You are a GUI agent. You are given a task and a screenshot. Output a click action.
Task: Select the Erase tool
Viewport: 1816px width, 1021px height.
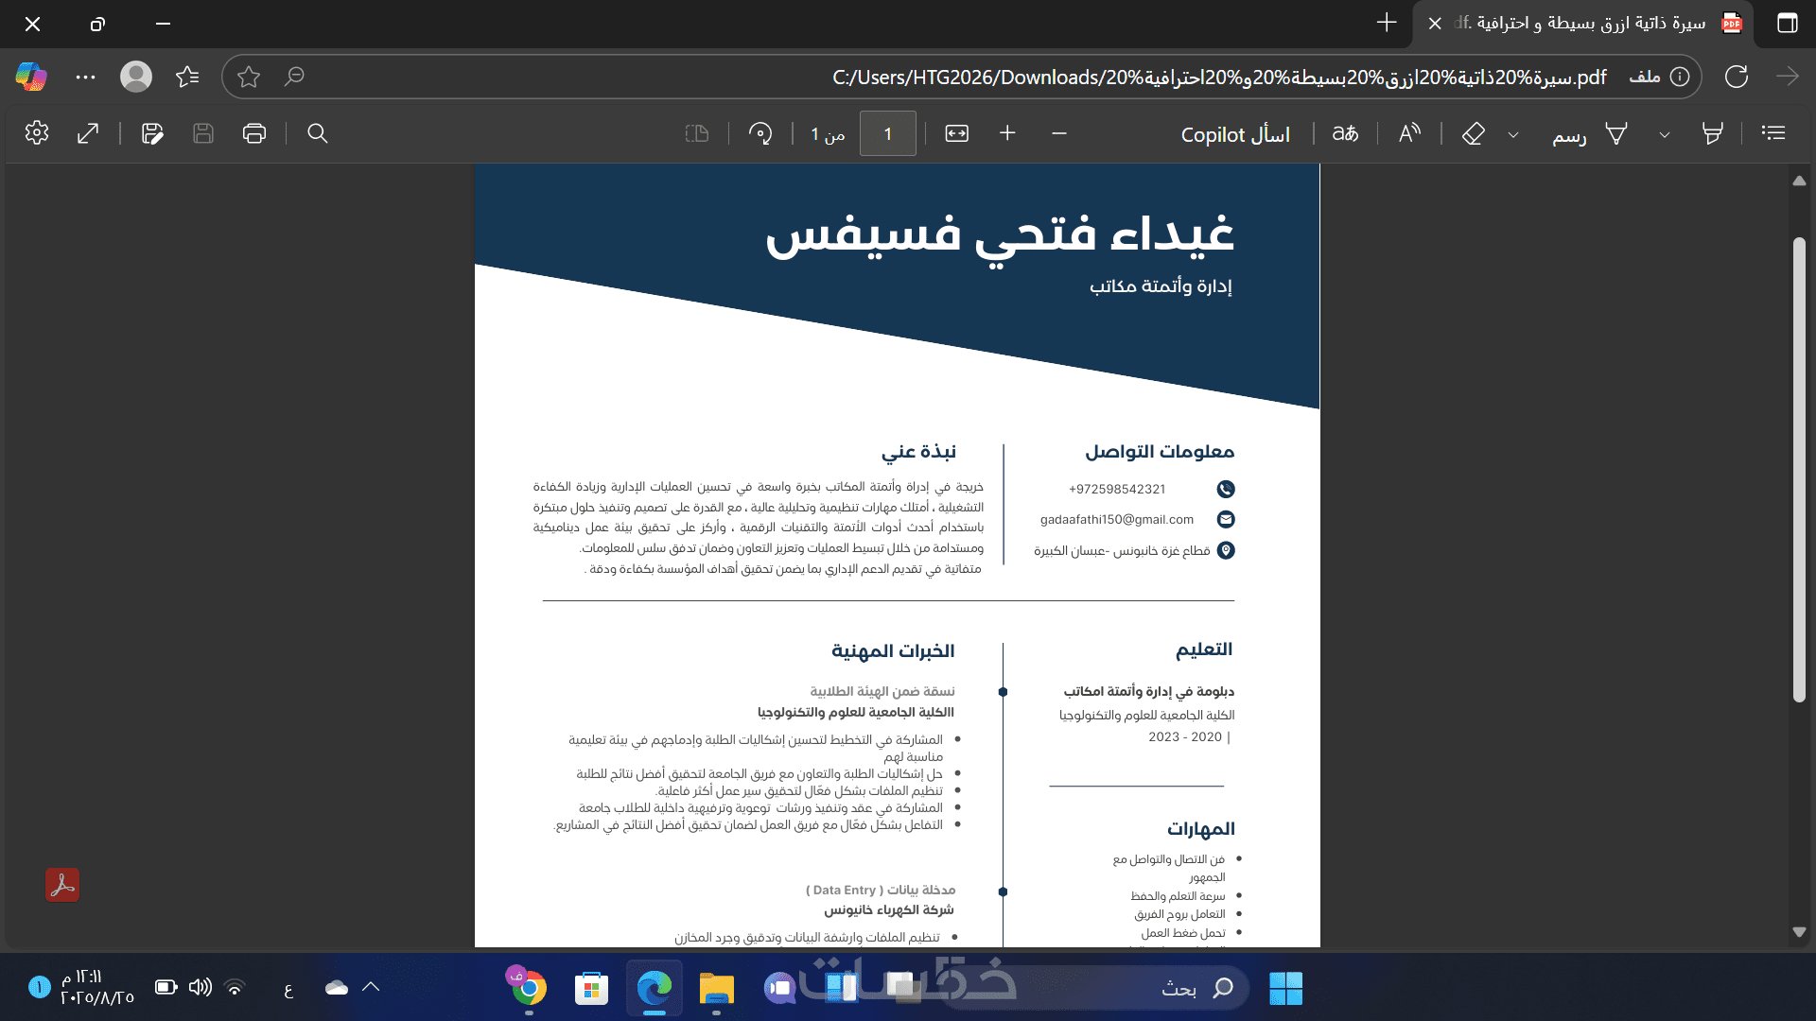(1473, 133)
